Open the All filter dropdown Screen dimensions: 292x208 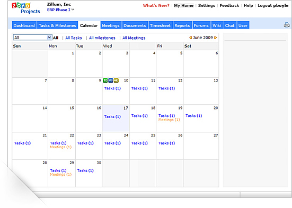coord(32,38)
